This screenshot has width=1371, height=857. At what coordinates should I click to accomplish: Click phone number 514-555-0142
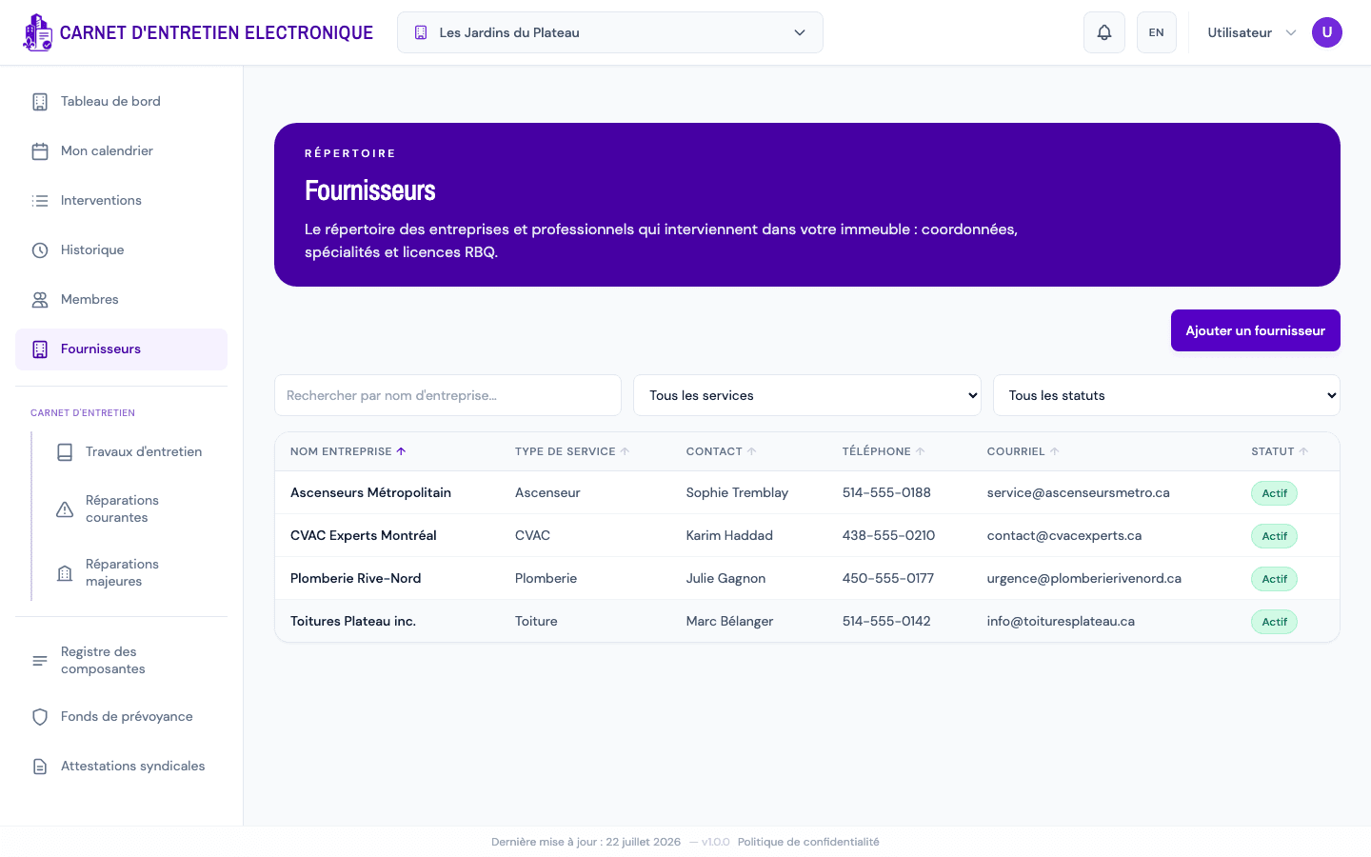[886, 621]
